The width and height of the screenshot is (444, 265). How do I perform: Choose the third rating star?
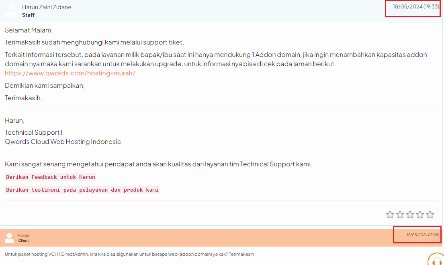pyautogui.click(x=410, y=214)
